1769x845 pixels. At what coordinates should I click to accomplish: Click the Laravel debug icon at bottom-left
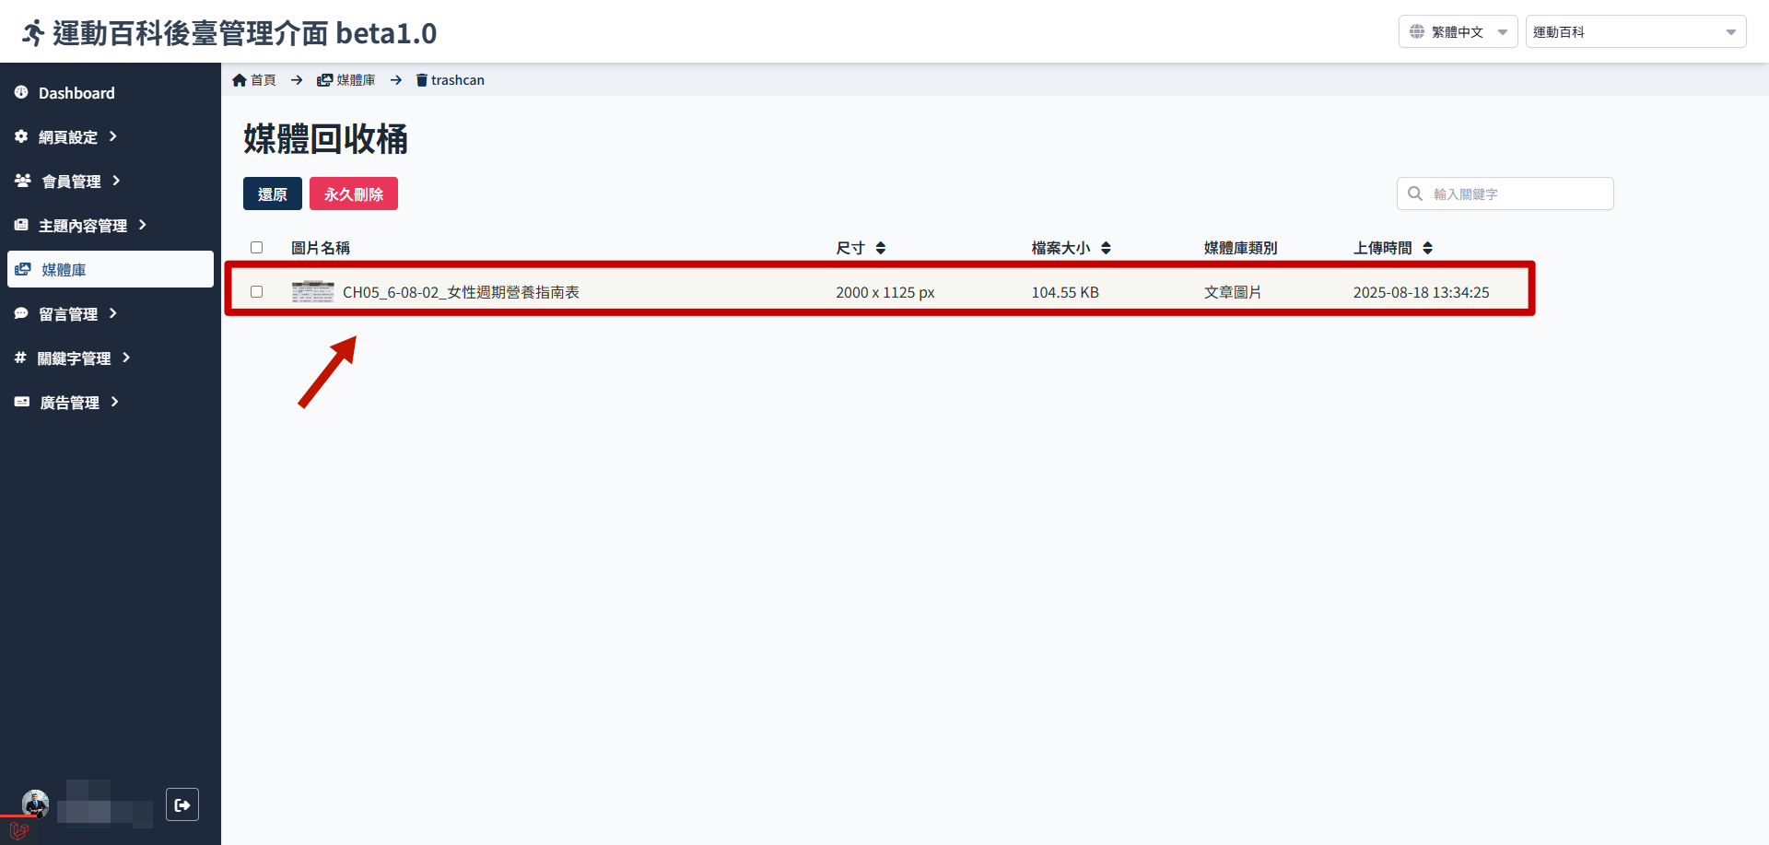click(18, 830)
